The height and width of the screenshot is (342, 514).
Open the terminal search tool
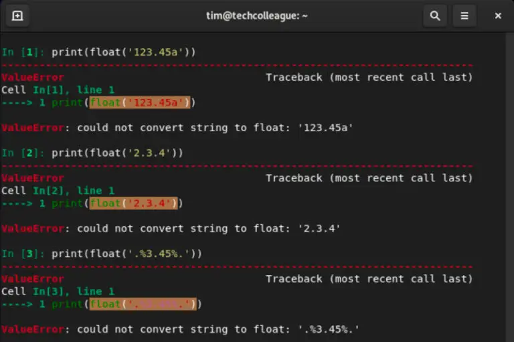pos(435,15)
